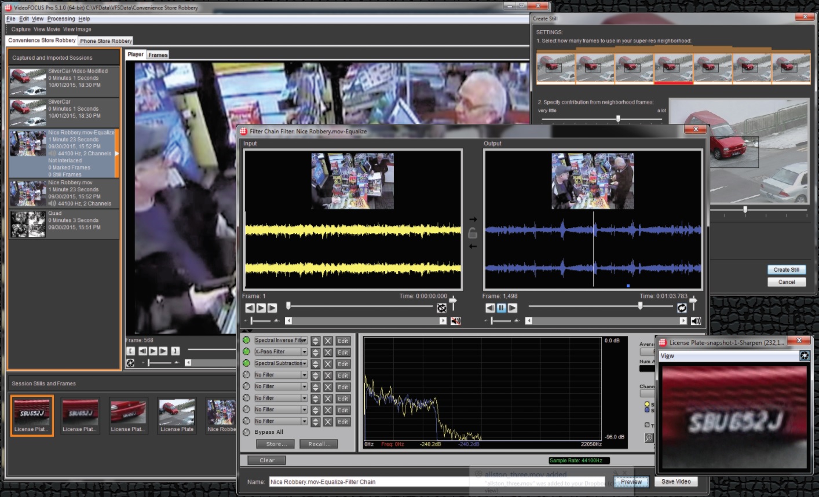Toggle loop icon on Input player
Viewport: 819px width, 497px height.
[x=442, y=308]
